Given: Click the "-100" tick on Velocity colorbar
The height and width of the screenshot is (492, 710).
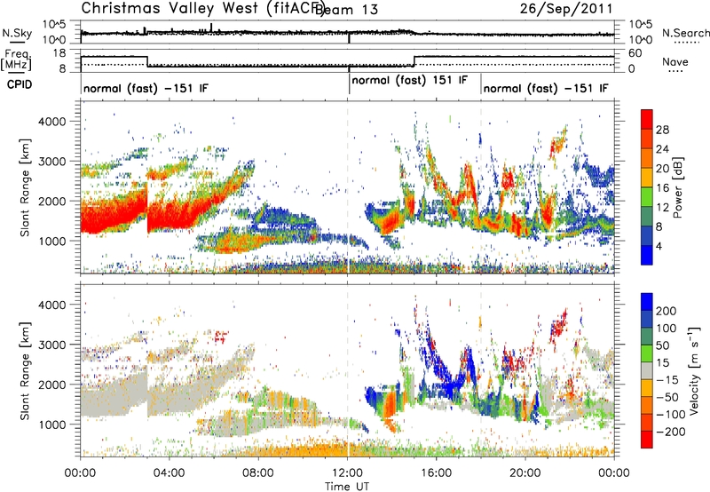Looking at the screenshot, I should coord(670,415).
